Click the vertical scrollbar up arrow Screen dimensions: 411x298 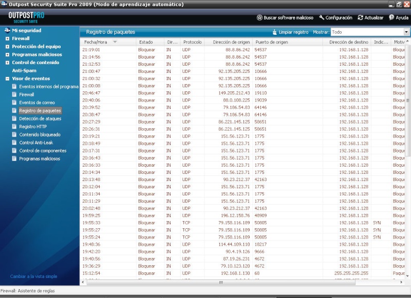tap(407, 42)
